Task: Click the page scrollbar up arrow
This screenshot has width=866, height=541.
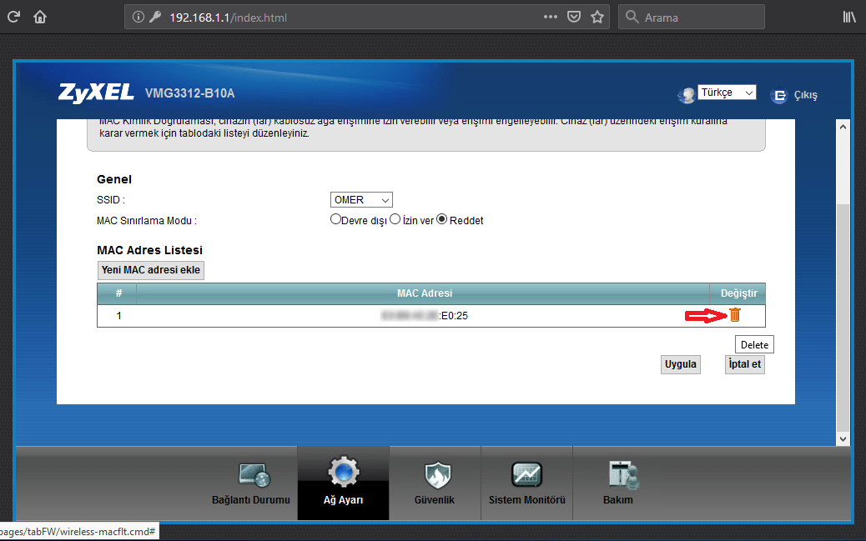Action: click(x=843, y=127)
